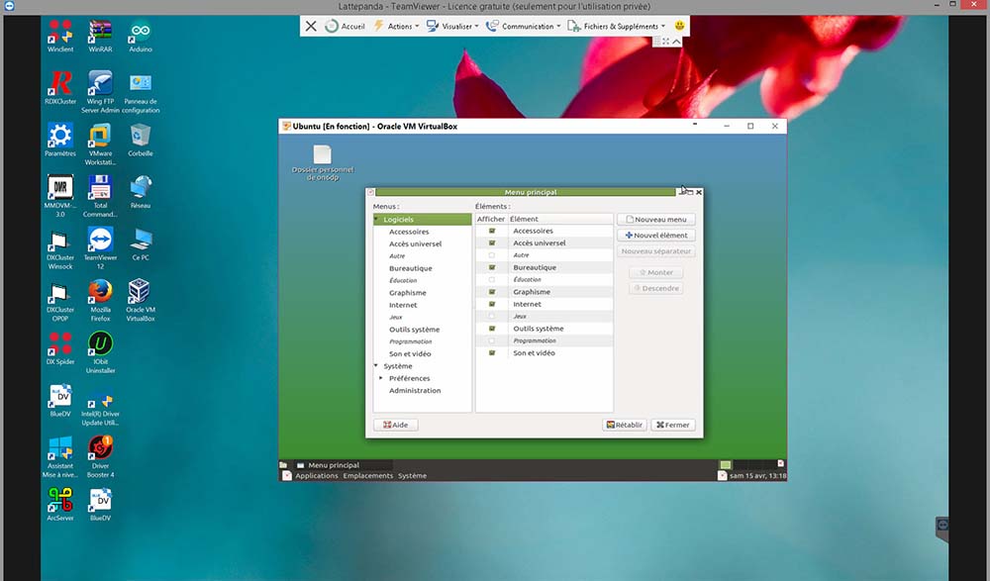Select the RDXCluster desktop icon

click(60, 87)
